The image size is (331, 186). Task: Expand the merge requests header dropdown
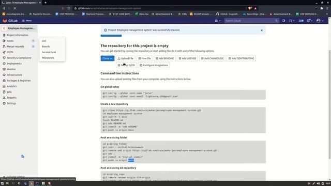(292, 21)
